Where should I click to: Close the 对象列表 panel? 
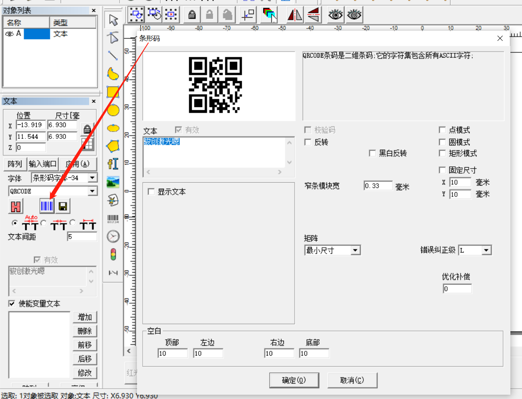(x=94, y=11)
